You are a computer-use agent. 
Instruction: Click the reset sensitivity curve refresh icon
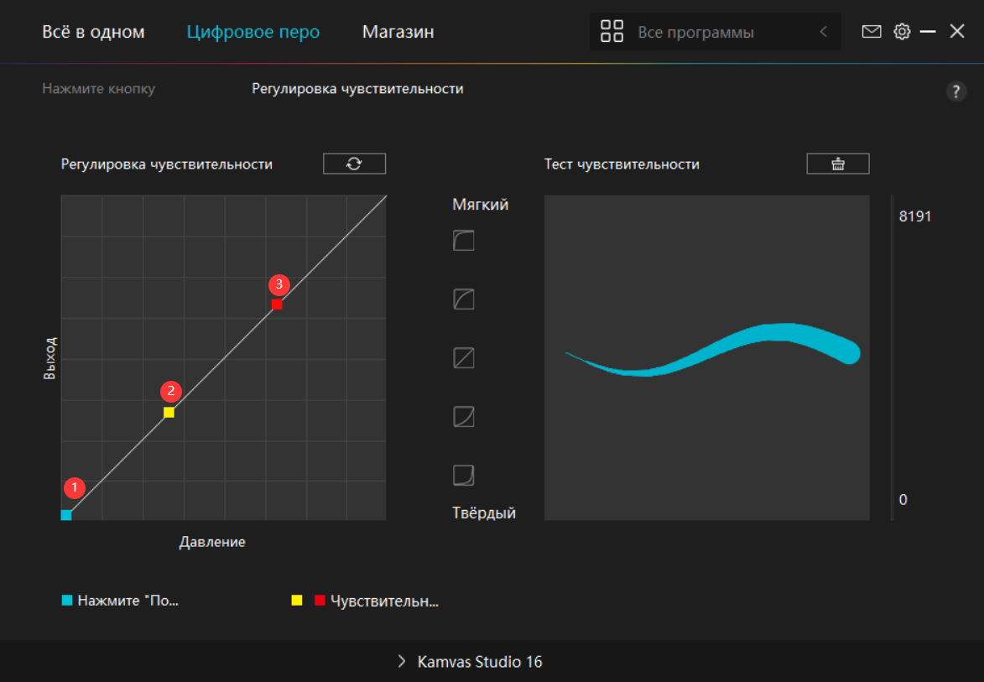pos(354,164)
